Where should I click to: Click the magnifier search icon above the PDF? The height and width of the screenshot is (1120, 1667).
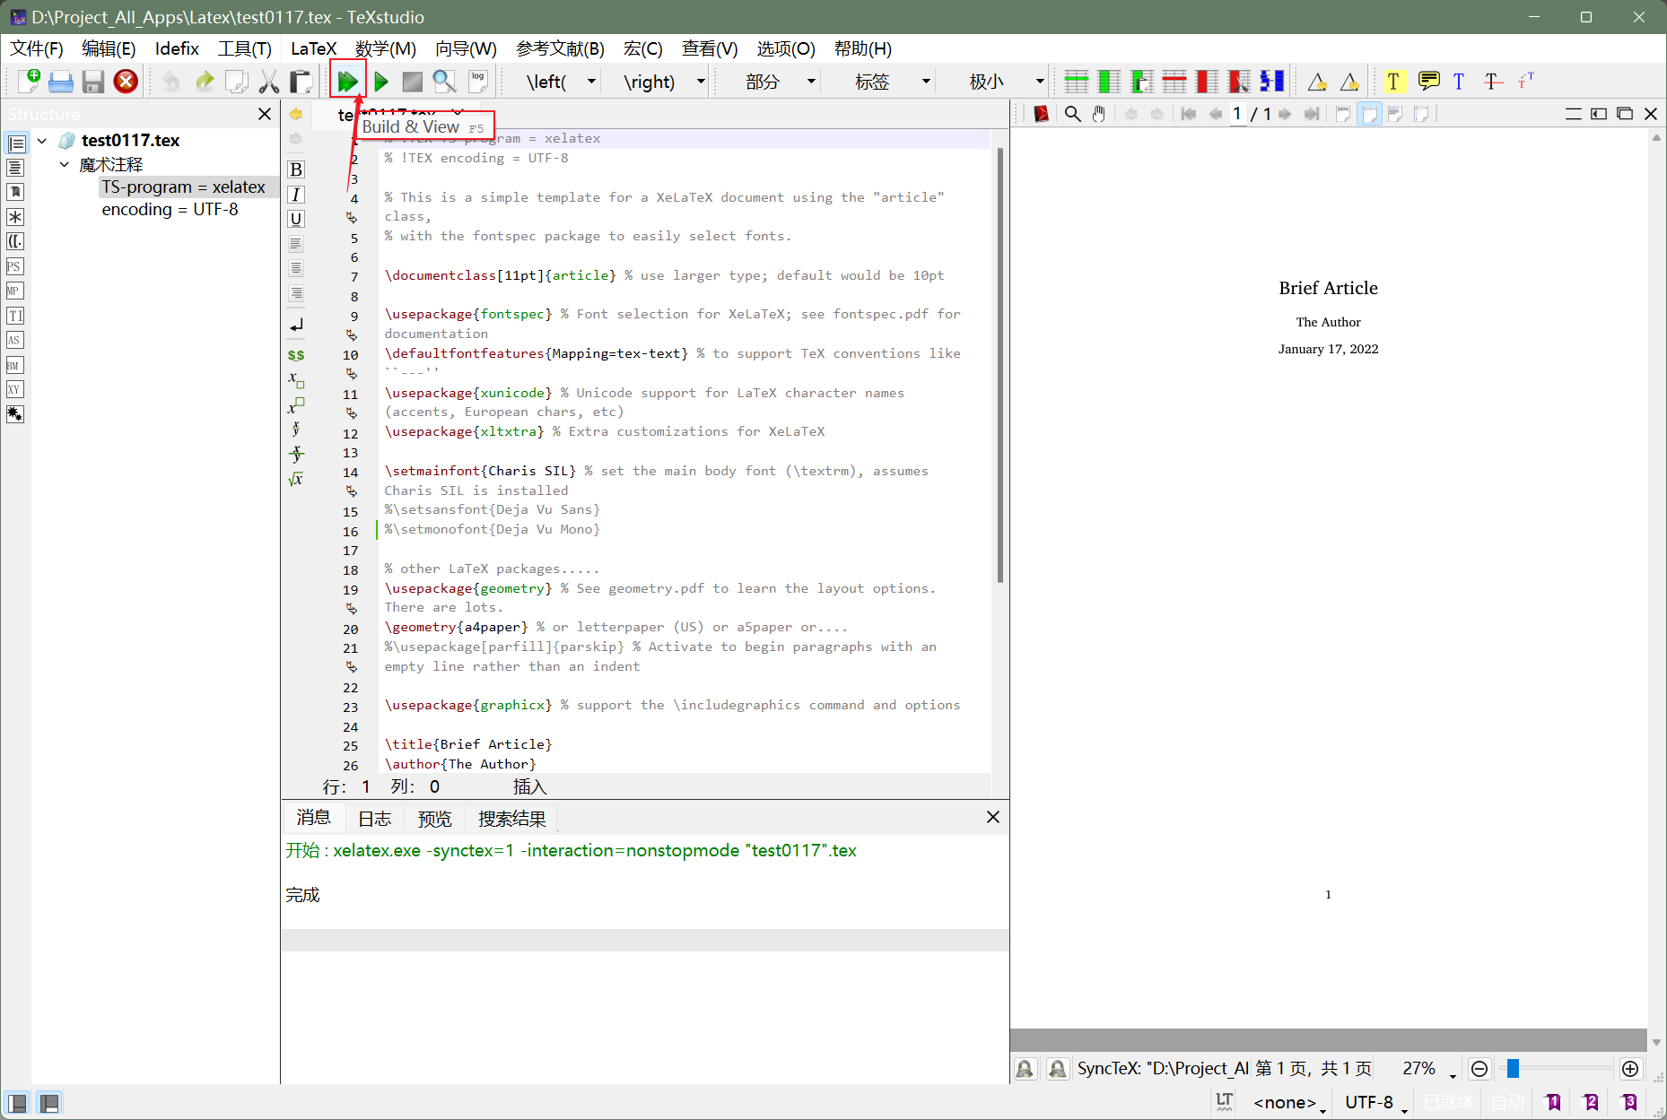click(x=1072, y=114)
